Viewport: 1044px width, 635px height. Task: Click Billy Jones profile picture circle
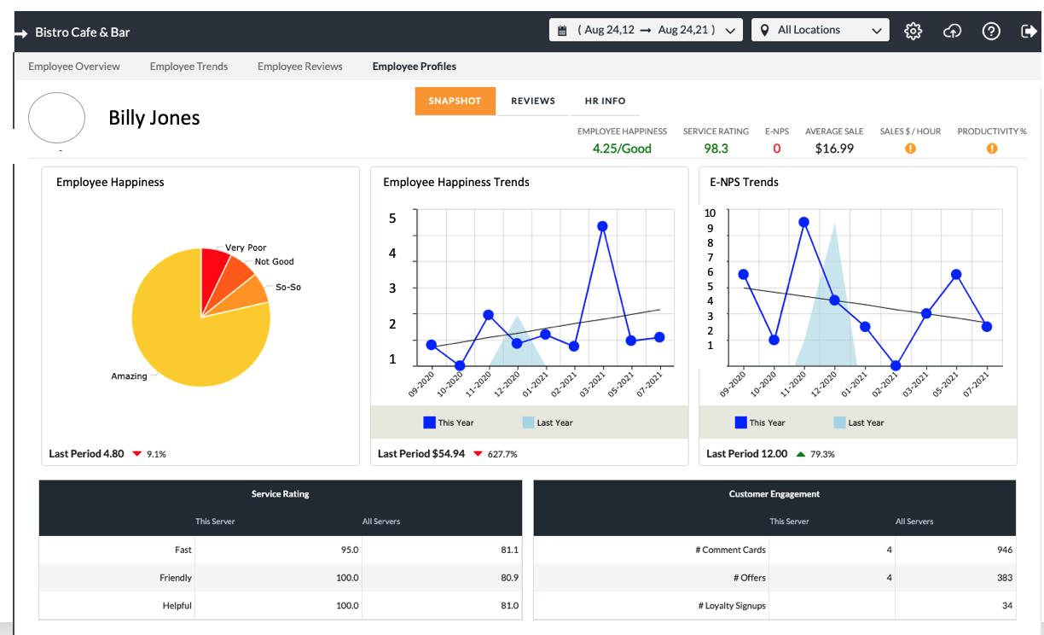[x=56, y=118]
